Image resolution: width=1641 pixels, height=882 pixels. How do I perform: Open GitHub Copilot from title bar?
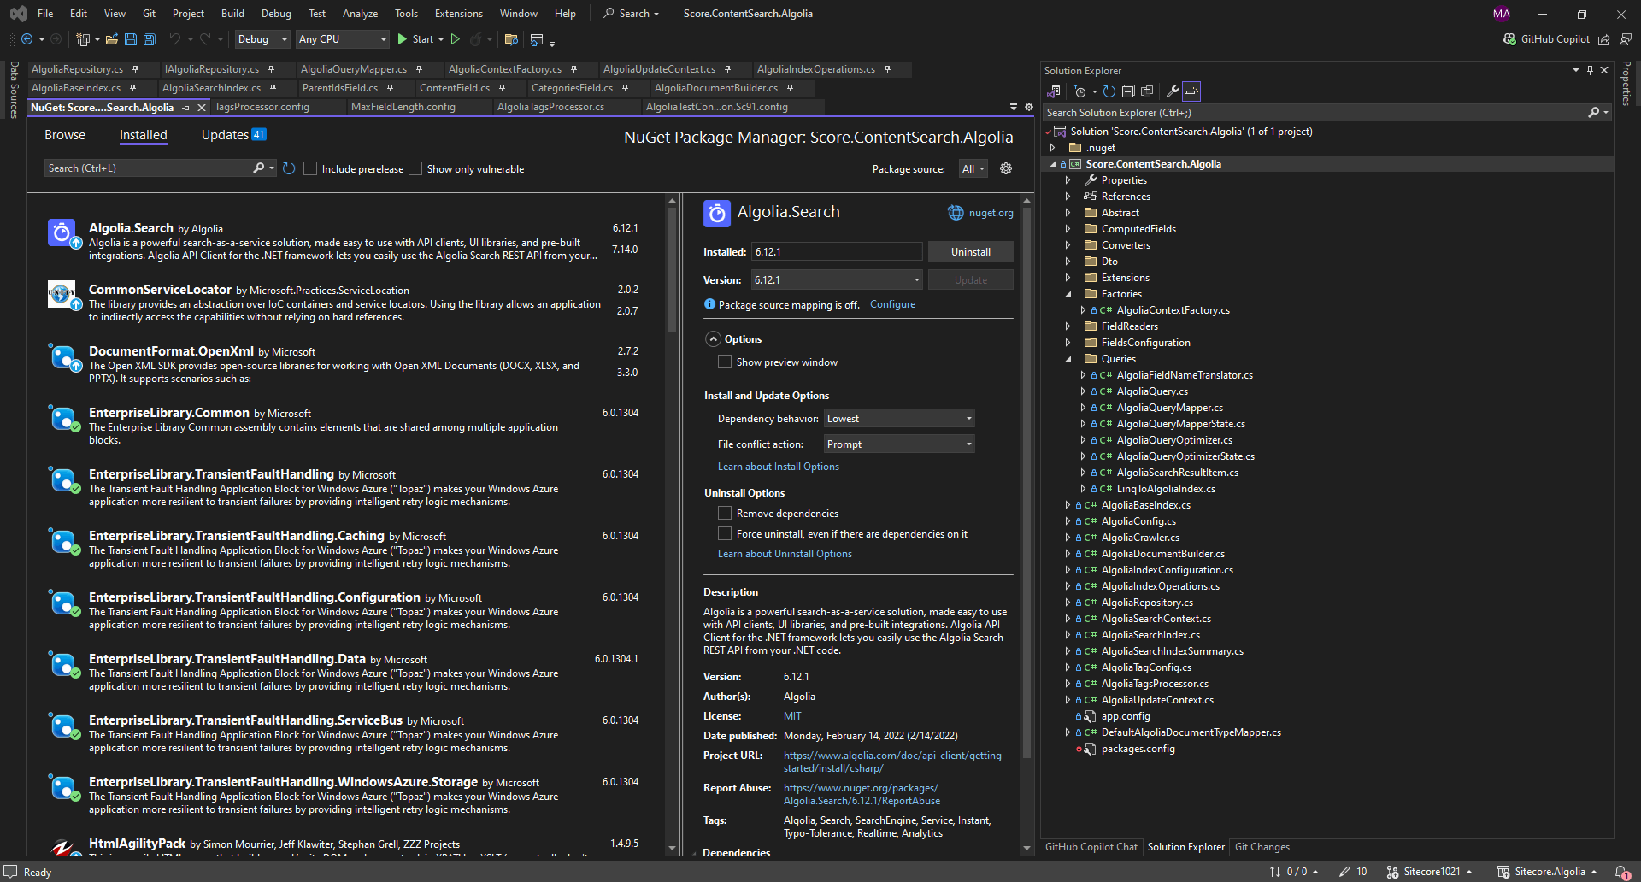(1546, 39)
